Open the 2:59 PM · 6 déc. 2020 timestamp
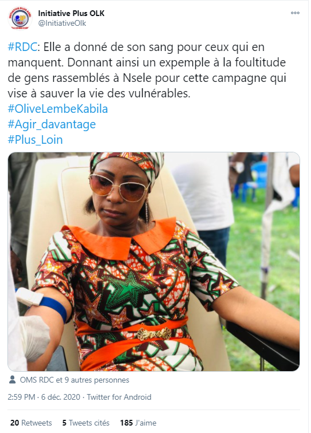Viewport: 311px width, 433px height. pyautogui.click(x=44, y=397)
